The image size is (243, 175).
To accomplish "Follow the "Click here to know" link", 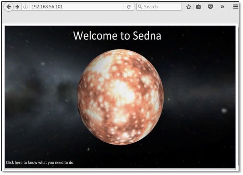I will (x=39, y=163).
